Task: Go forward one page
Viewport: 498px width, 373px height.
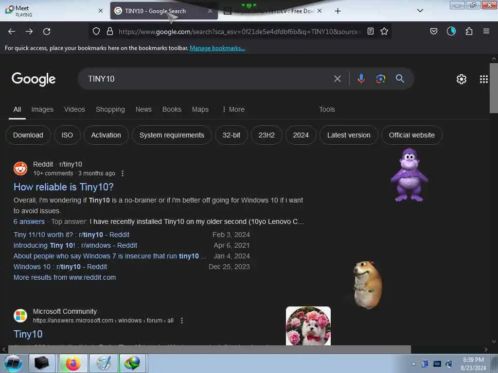Action: click(x=29, y=32)
